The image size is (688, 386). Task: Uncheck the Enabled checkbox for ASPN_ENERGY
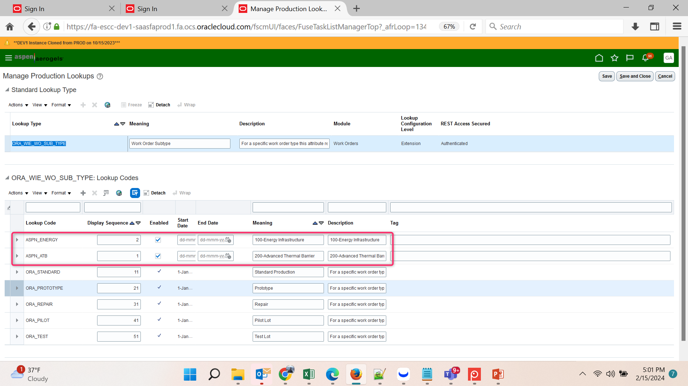(158, 240)
